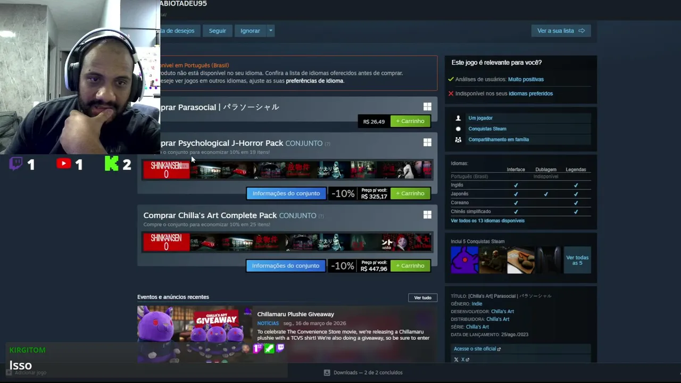Click the Seguir button
The width and height of the screenshot is (681, 383).
point(217,31)
